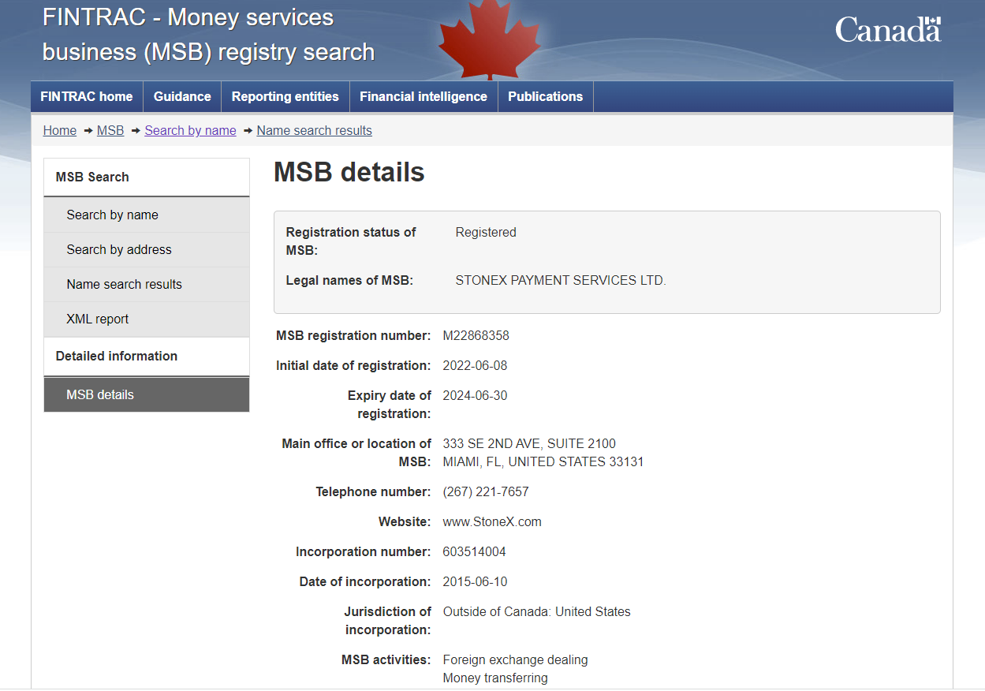Click the website value www.StoneX.com
The width and height of the screenshot is (985, 691).
[x=492, y=521]
